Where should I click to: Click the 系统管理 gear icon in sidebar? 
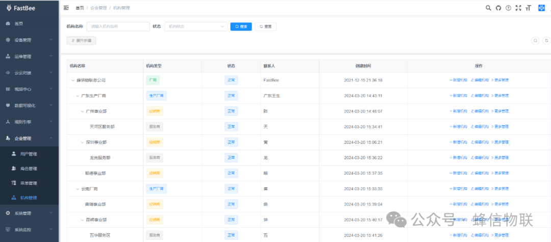pyautogui.click(x=8, y=213)
